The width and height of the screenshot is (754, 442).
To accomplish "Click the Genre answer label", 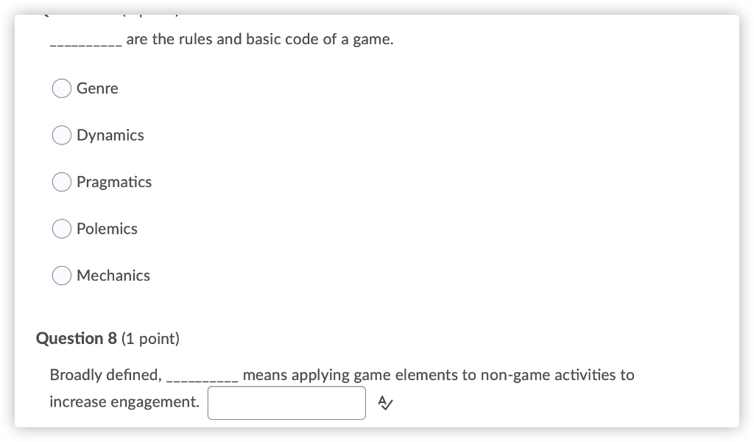I will coord(98,88).
